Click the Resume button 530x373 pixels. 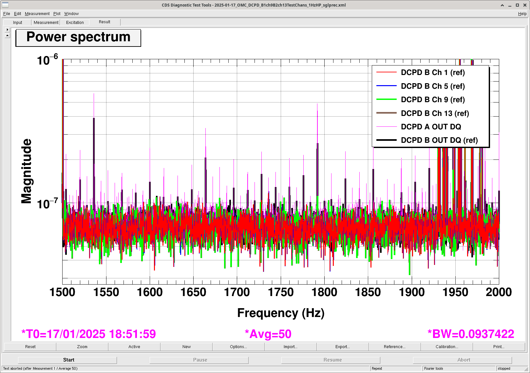331,360
